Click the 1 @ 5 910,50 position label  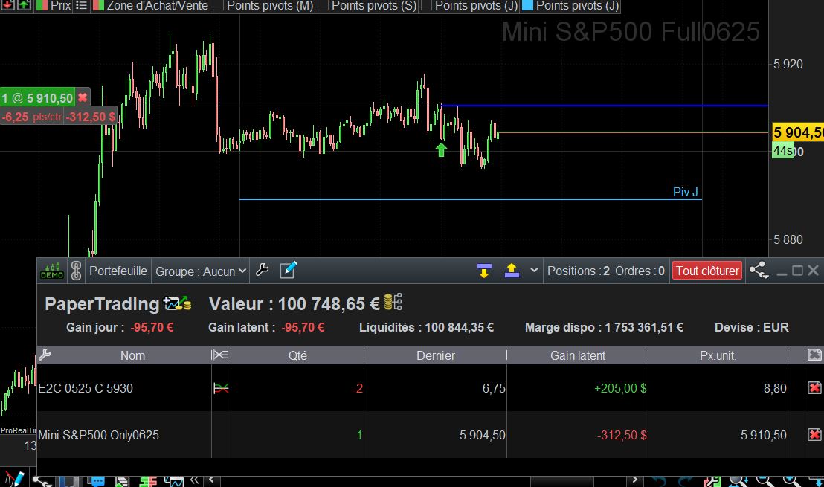37,97
